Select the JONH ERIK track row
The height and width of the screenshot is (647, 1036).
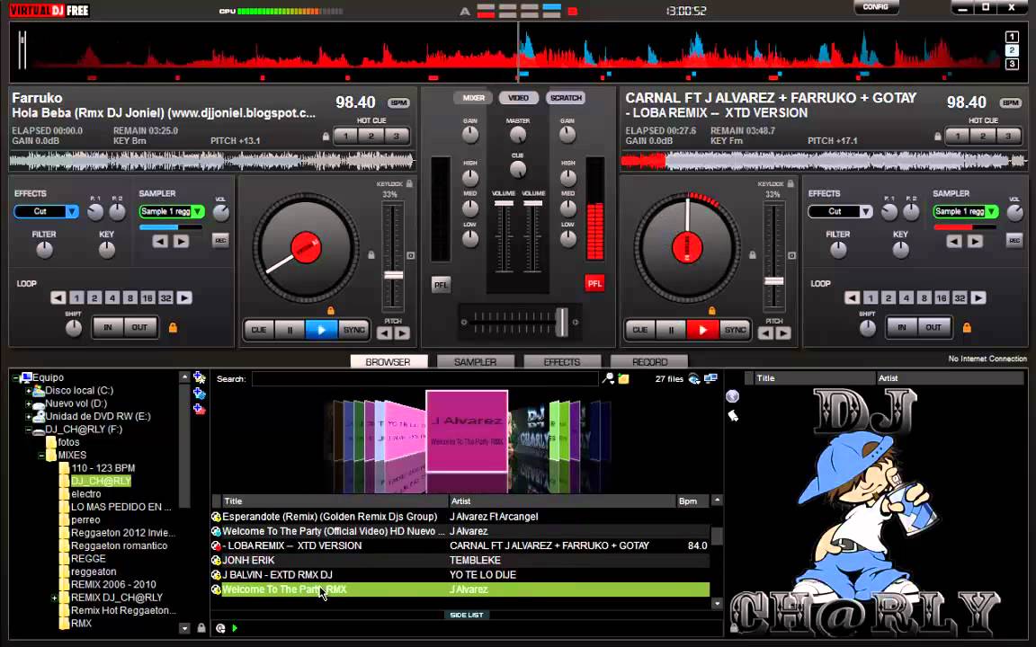pos(460,560)
